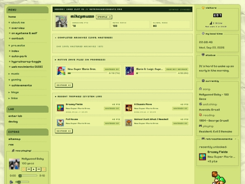This screenshot has height=184, width=245.
Task: Collapse the projects section
Action: [17, 45]
